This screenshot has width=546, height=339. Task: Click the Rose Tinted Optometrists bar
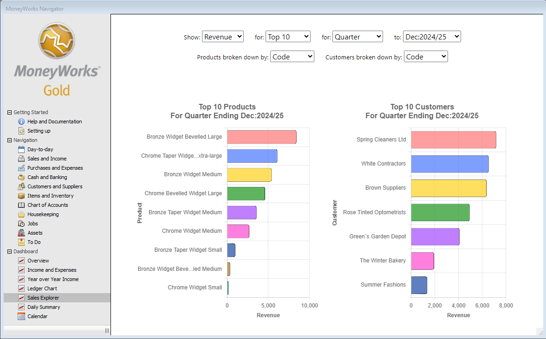(x=441, y=212)
